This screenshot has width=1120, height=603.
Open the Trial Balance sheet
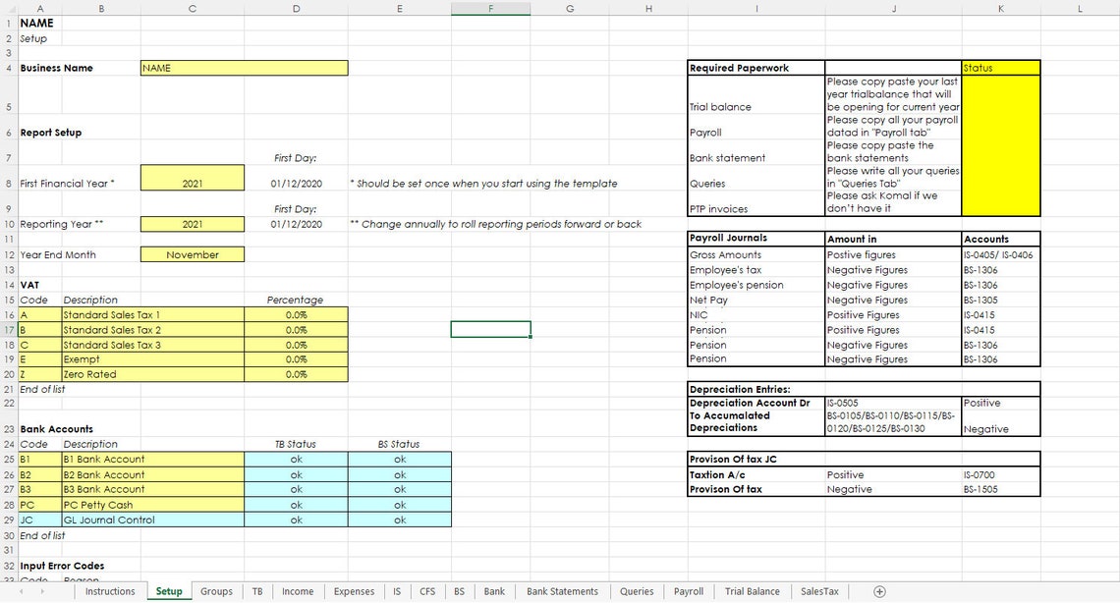click(752, 591)
